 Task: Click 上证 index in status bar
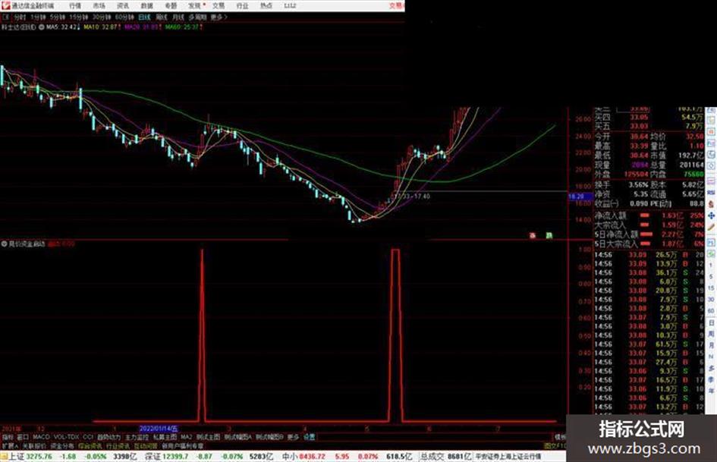[x=17, y=457]
